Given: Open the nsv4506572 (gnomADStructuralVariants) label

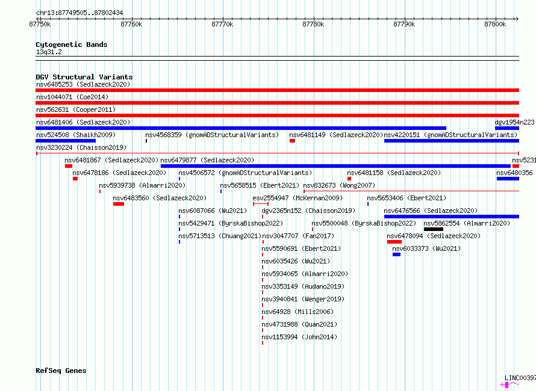Looking at the screenshot, I should point(245,173).
